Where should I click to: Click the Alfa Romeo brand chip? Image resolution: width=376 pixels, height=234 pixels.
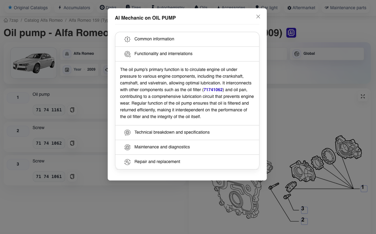(84, 54)
